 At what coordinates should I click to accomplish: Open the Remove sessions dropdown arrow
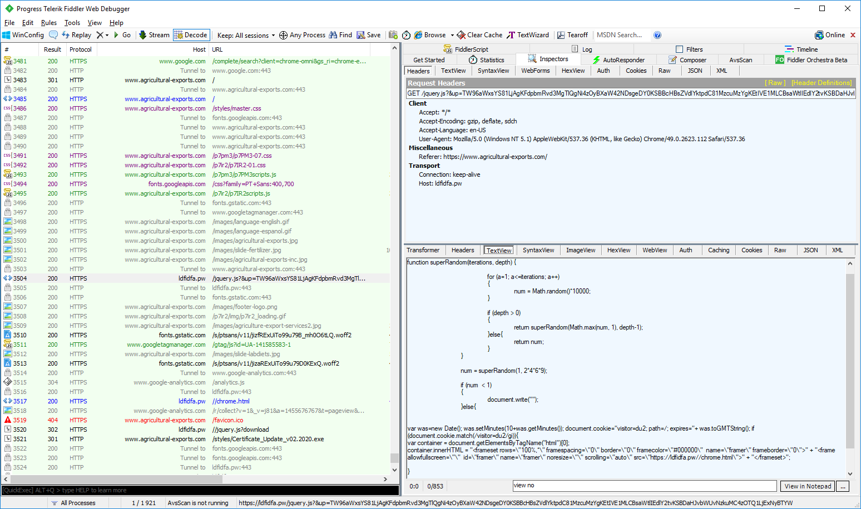(x=107, y=35)
